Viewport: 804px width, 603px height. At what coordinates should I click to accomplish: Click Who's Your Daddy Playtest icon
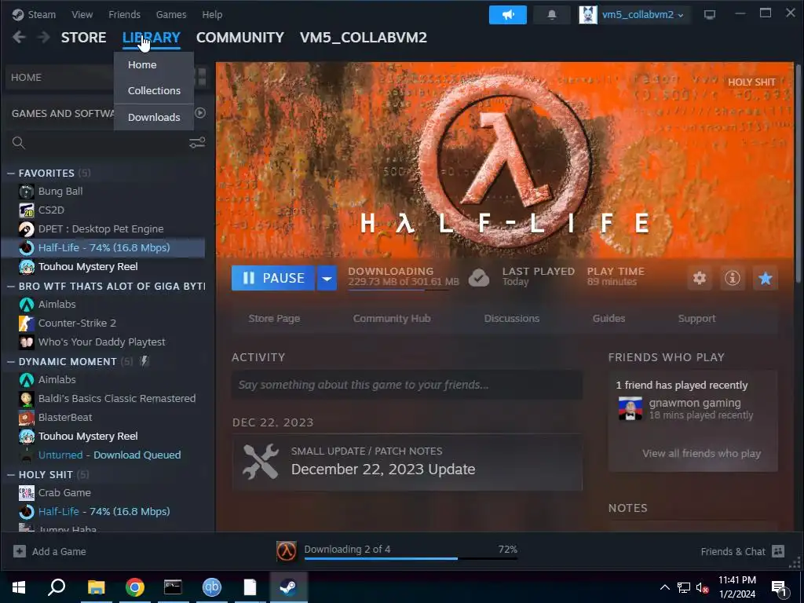[27, 342]
